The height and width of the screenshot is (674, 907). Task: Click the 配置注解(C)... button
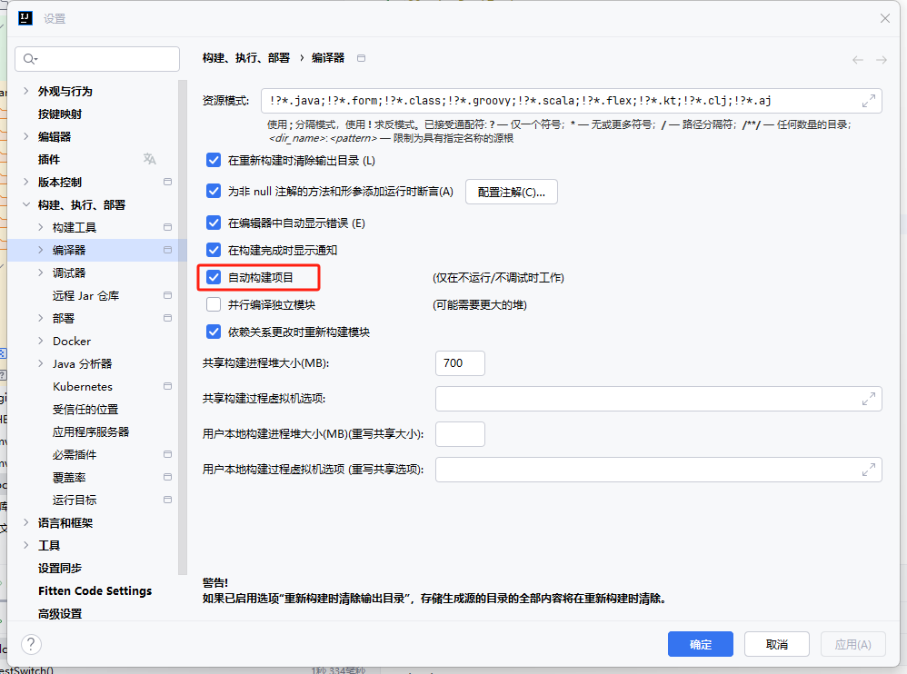tap(511, 192)
